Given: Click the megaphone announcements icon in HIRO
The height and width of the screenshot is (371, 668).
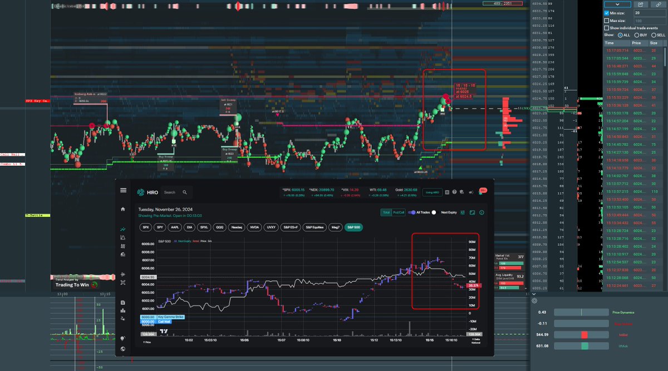Looking at the screenshot, I should click(x=471, y=192).
